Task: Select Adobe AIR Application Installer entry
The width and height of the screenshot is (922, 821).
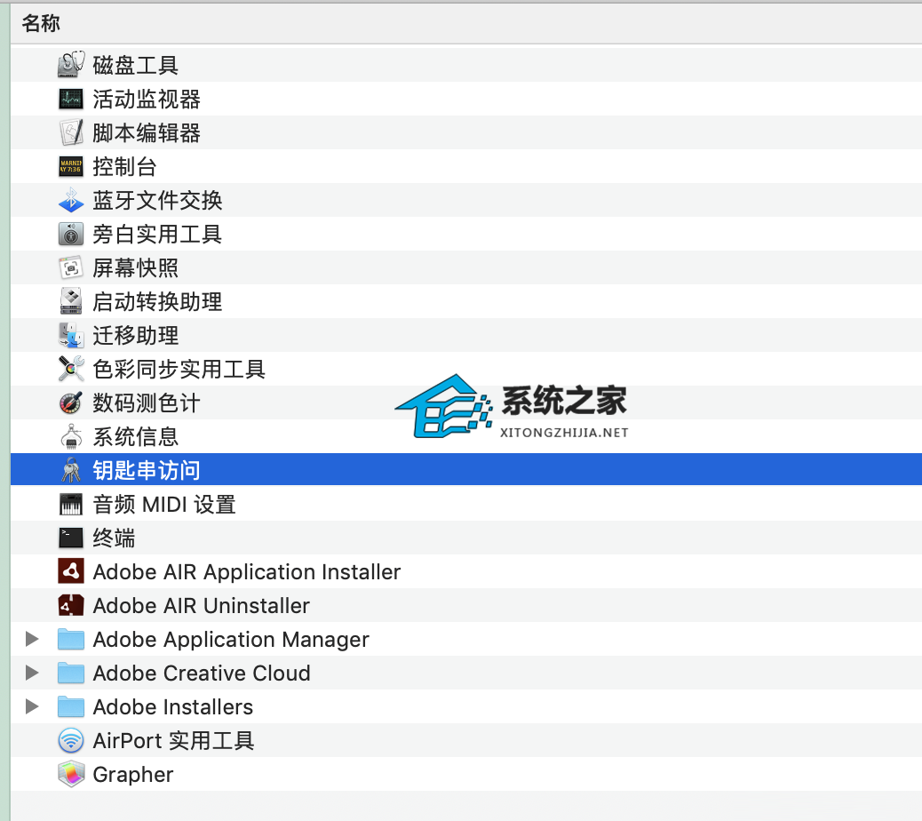Action: click(x=246, y=572)
